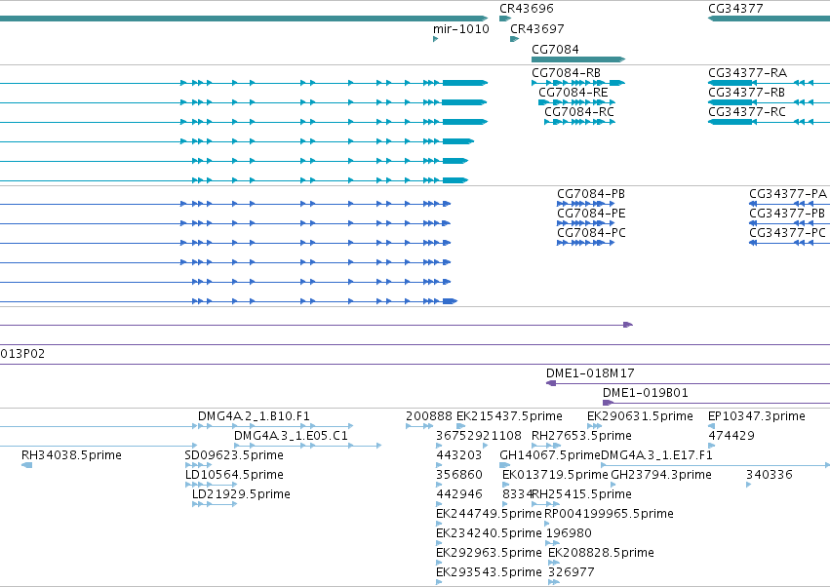
Task: Open the EK215437.5prime label
Action: click(x=509, y=416)
